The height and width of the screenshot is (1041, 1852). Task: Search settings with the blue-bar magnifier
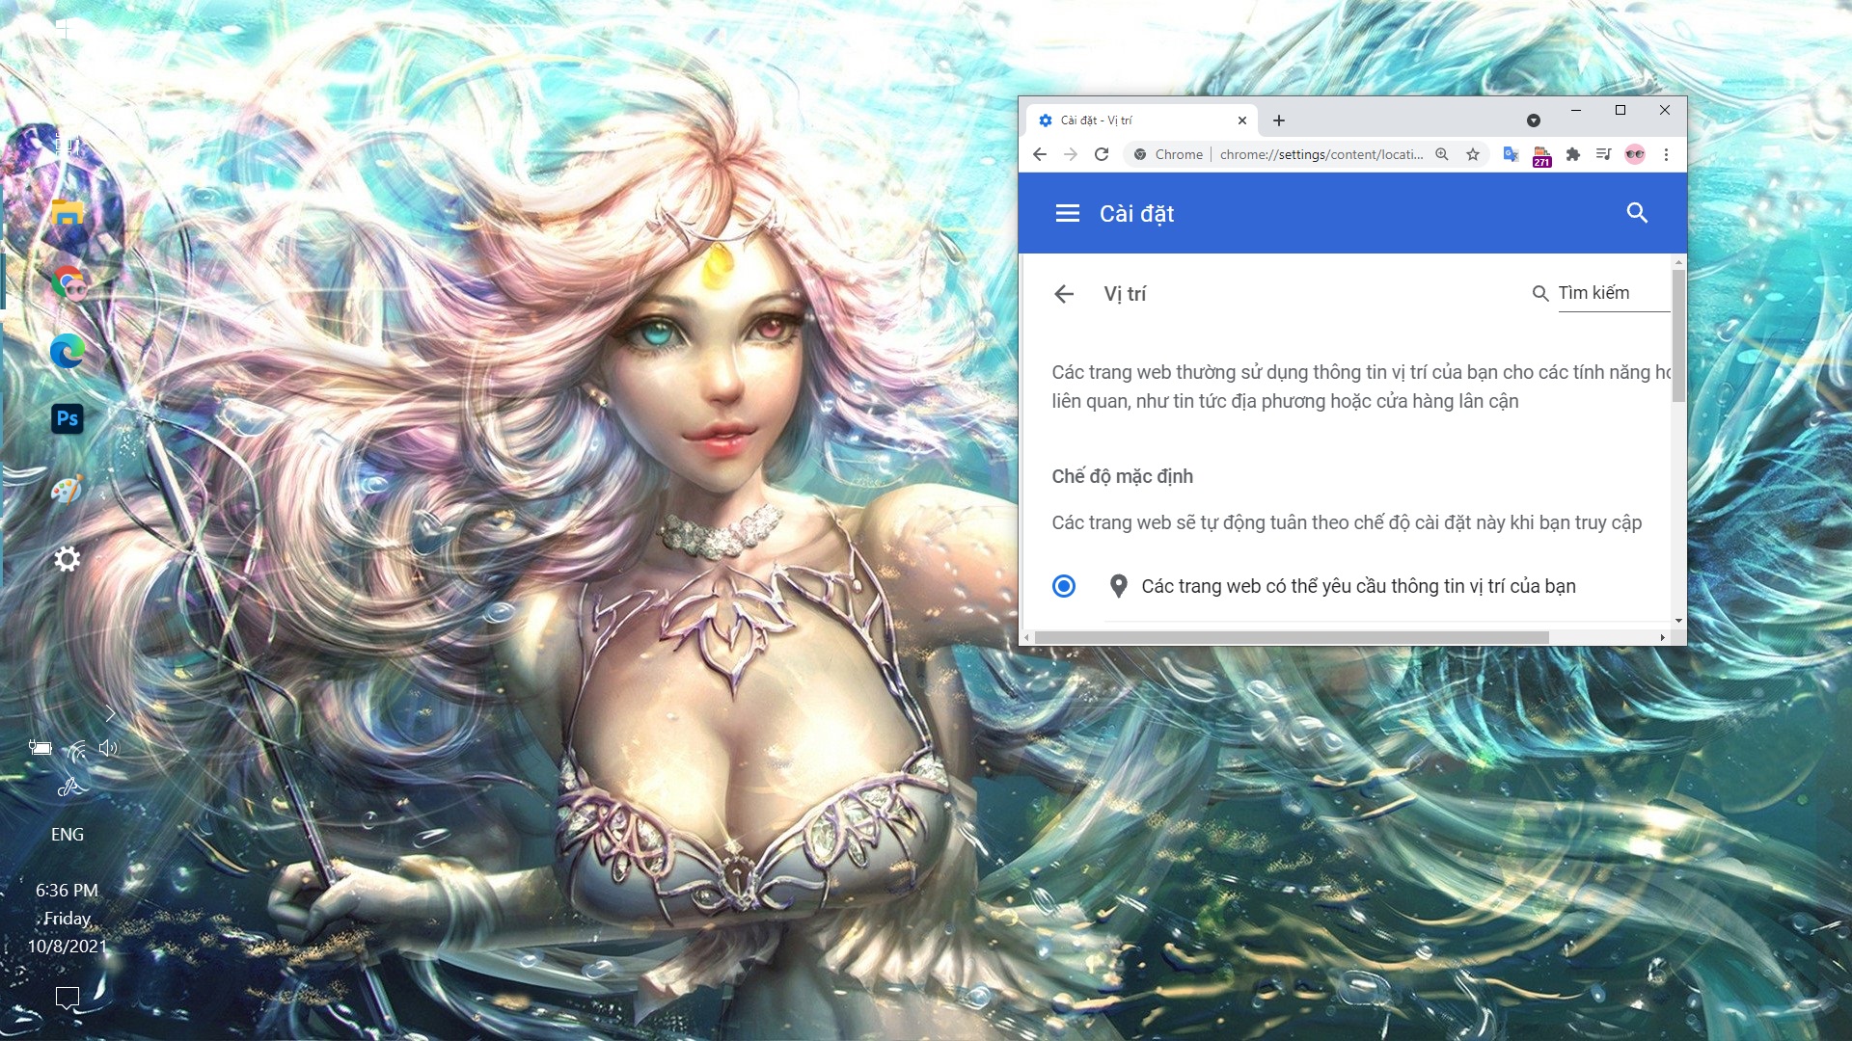pyautogui.click(x=1637, y=213)
